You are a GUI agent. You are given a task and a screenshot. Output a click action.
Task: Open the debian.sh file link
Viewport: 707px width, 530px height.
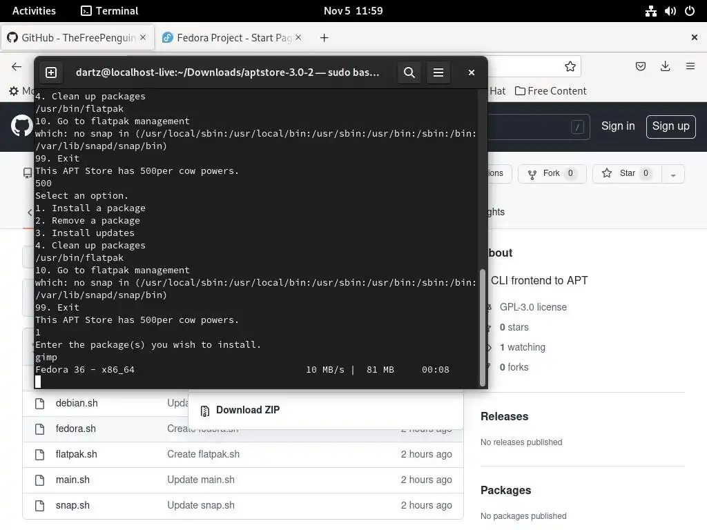(77, 403)
